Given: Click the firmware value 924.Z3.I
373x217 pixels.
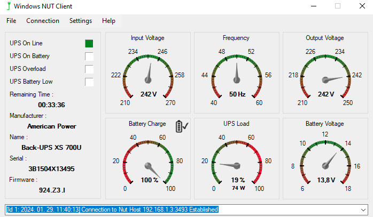Looking at the screenshot, I should tap(52, 190).
